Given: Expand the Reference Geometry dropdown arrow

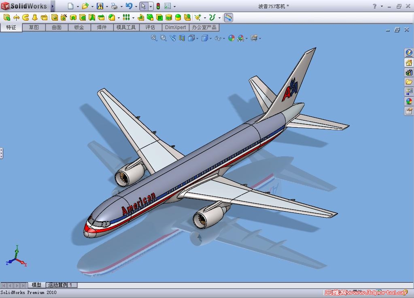Looking at the screenshot, I should pyautogui.click(x=205, y=18).
